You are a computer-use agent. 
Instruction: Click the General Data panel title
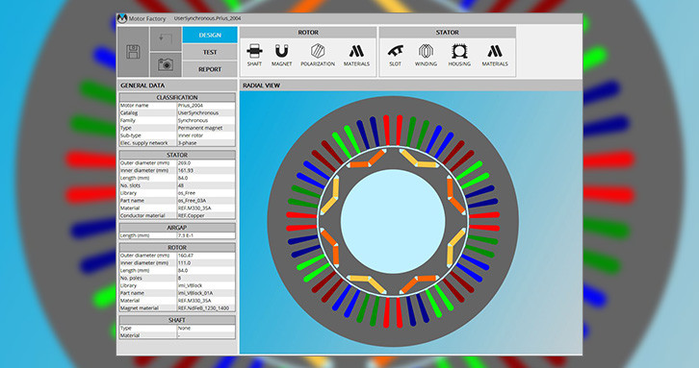(142, 86)
